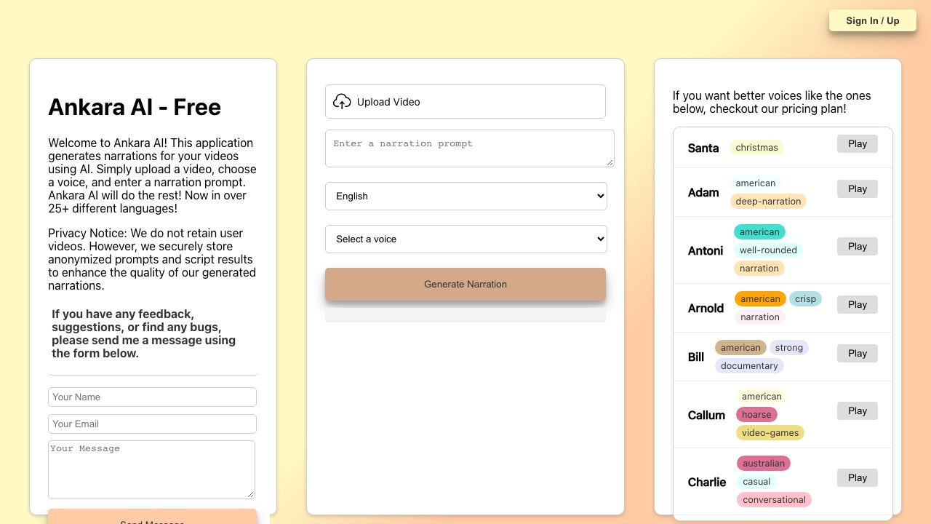
Task: Click the deep-narration tag on Adam
Action: pyautogui.click(x=768, y=201)
